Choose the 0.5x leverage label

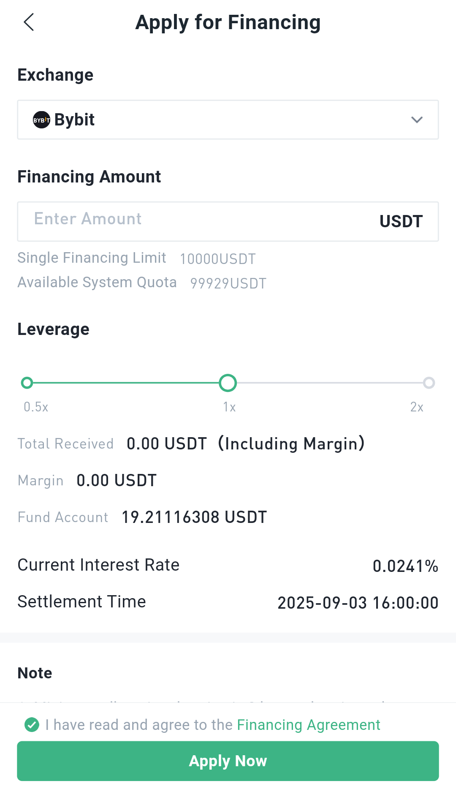pyautogui.click(x=36, y=407)
